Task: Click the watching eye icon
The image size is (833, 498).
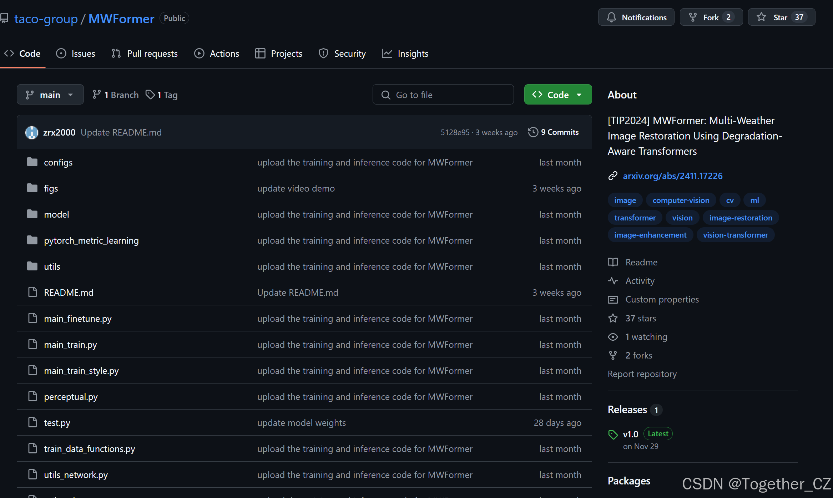Action: tap(613, 337)
